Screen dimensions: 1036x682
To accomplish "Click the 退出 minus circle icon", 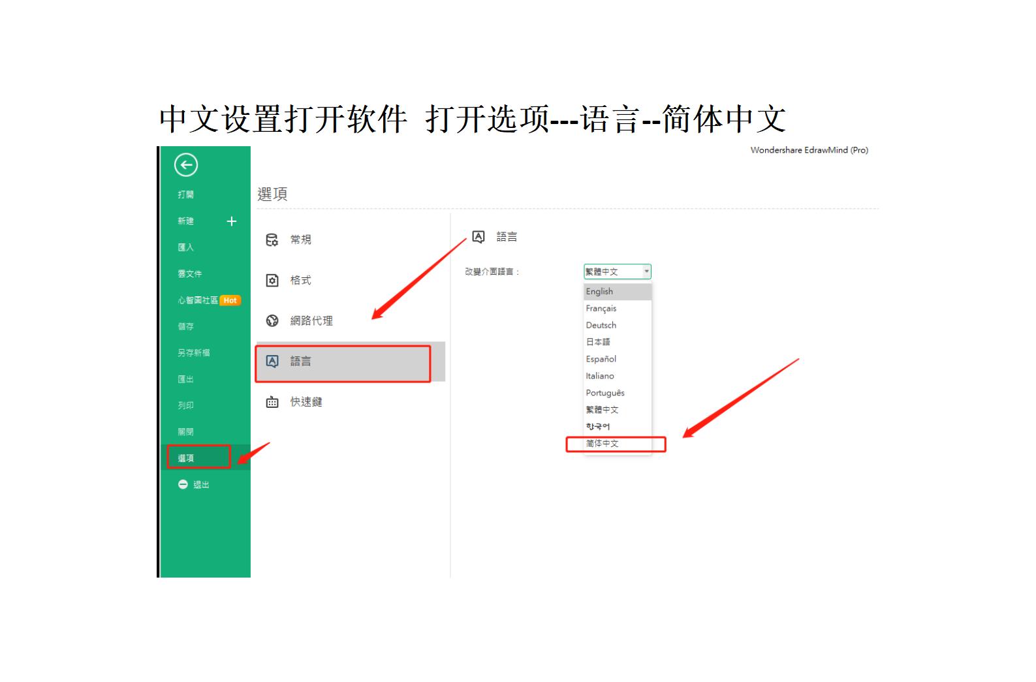I will tap(183, 484).
